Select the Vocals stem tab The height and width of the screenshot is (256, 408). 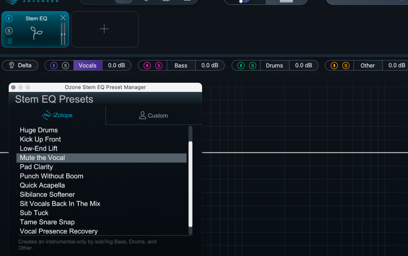point(88,65)
